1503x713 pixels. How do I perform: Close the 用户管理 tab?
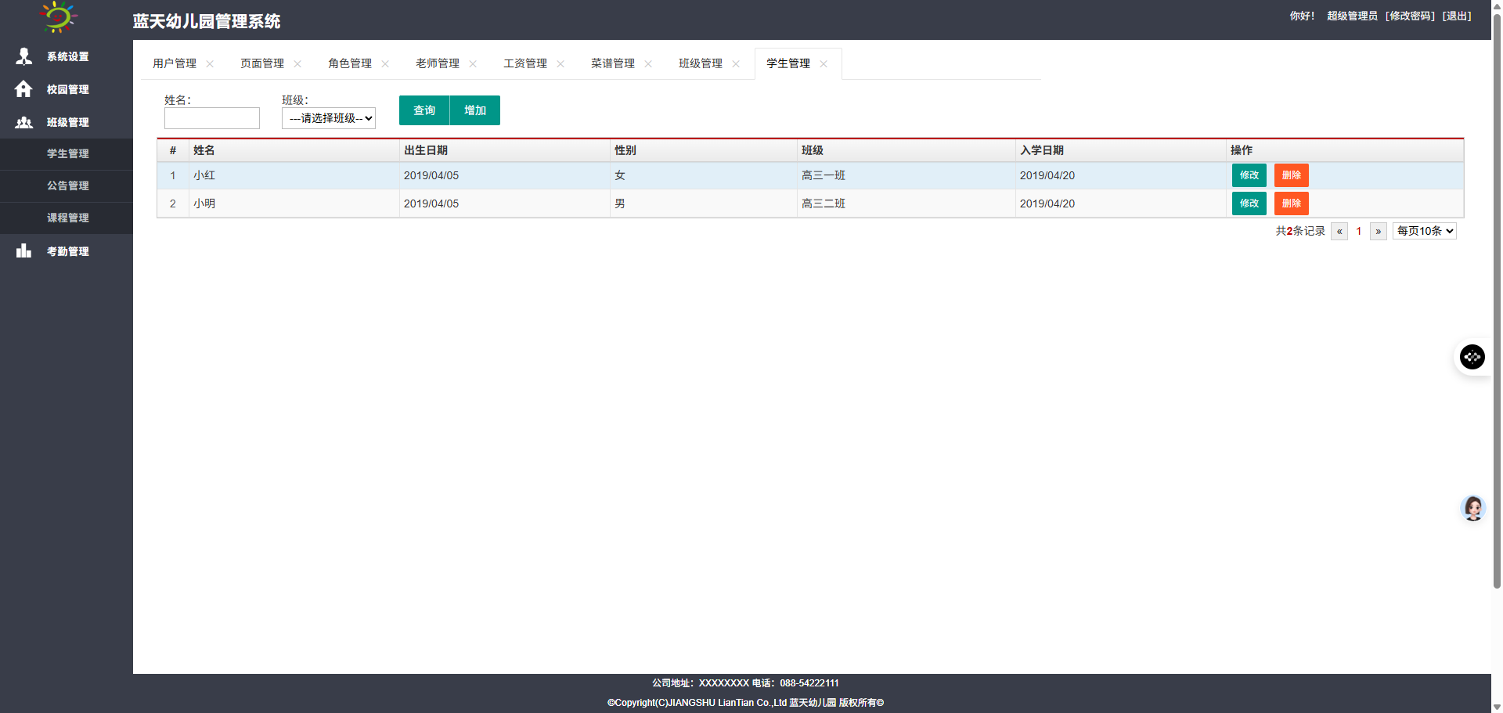click(210, 64)
